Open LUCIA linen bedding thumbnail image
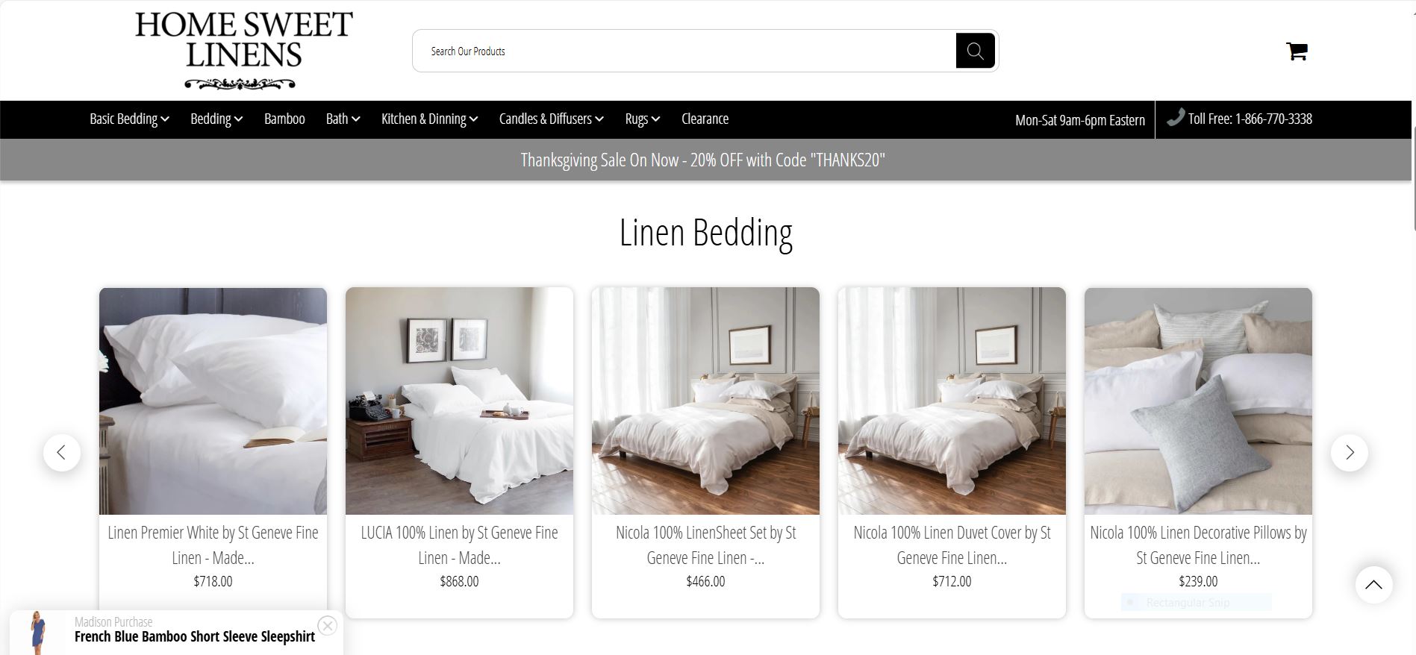 (x=459, y=401)
